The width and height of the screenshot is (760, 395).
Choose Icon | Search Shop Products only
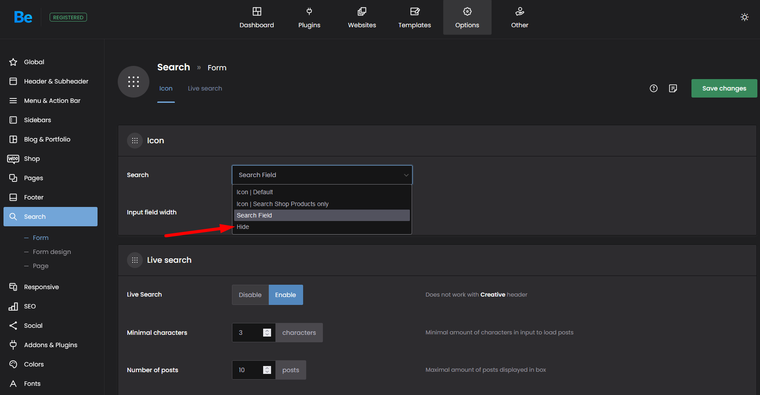tap(322, 204)
